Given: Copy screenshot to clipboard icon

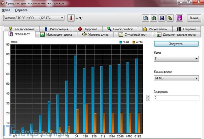Looking at the screenshot, I should click(154, 18).
